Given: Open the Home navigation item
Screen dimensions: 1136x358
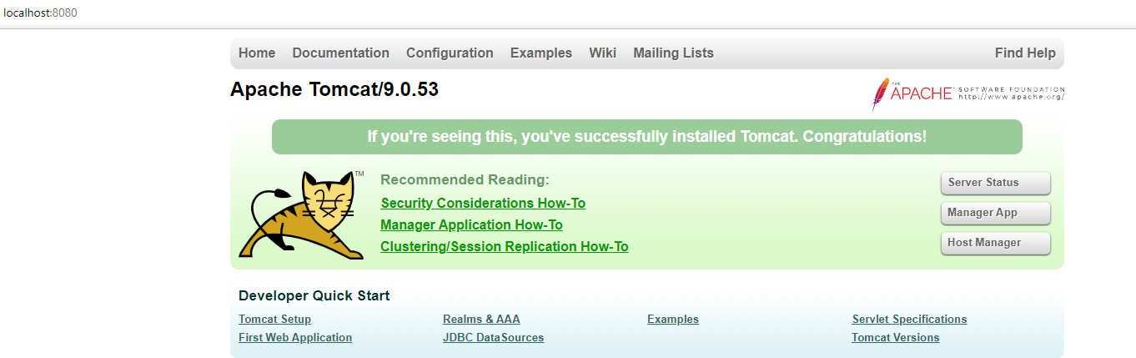Looking at the screenshot, I should 257,53.
